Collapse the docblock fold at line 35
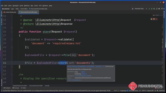This screenshot has height=93, width=166. click(12, 28)
